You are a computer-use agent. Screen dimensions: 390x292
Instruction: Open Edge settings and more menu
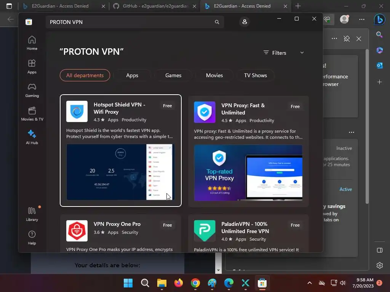362,19
